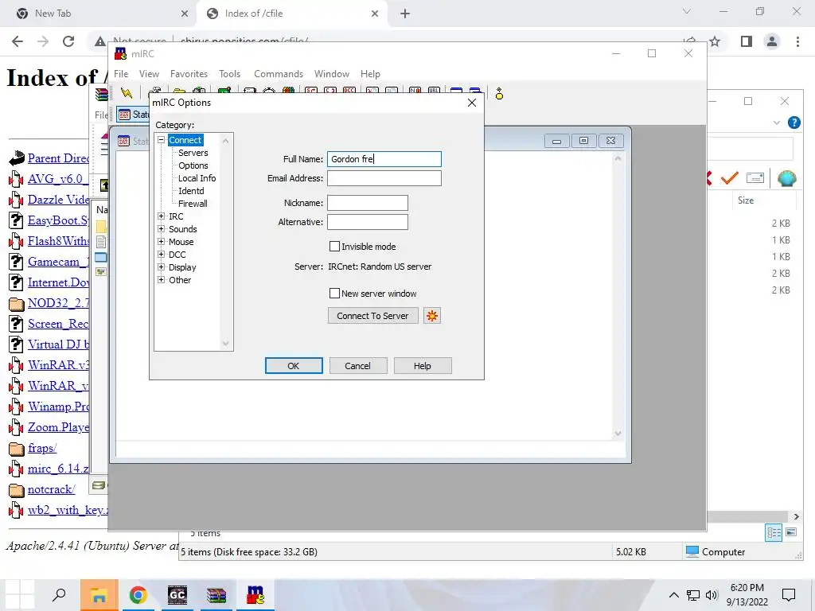Select Firewall in the category tree
The height and width of the screenshot is (611, 815).
click(193, 204)
